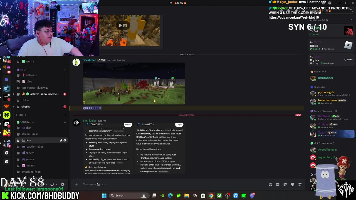
Task: Open BHDBUDDY in member list
Action: click(x=332, y=78)
